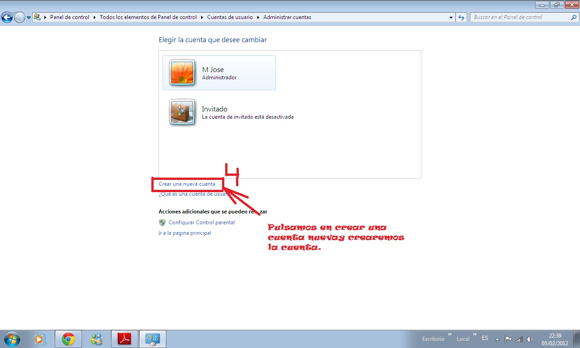Select the M Jose administrator account
The height and width of the screenshot is (348, 580).
coord(219,73)
